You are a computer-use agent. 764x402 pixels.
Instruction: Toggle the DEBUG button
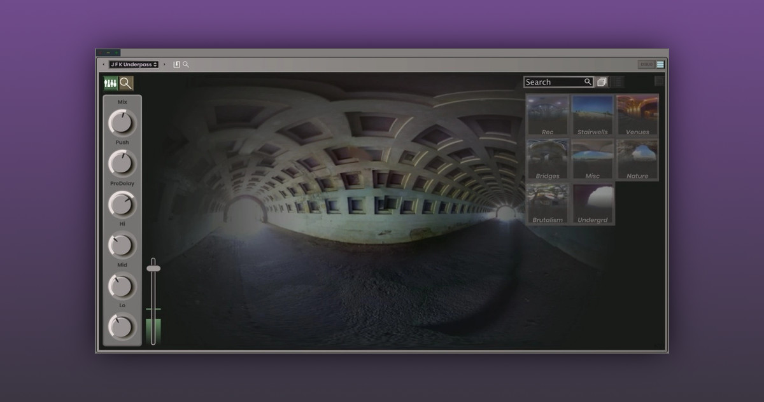(646, 64)
